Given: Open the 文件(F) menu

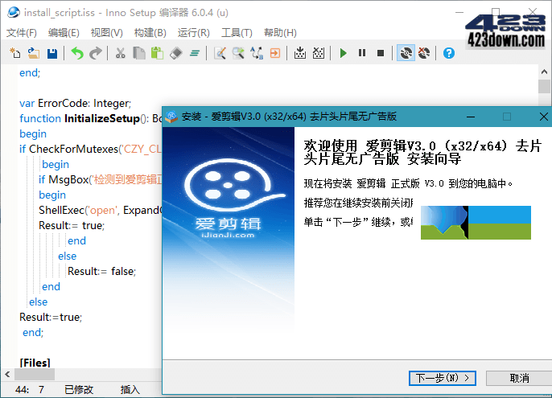Looking at the screenshot, I should click(x=22, y=33).
